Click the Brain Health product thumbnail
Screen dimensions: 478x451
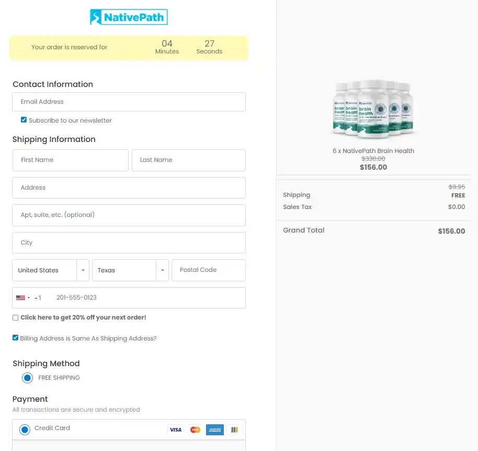pos(373,108)
